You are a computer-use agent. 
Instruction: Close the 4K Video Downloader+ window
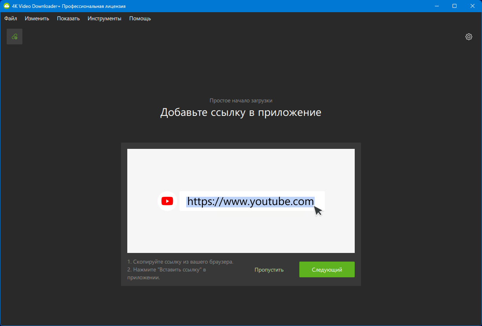tap(473, 6)
